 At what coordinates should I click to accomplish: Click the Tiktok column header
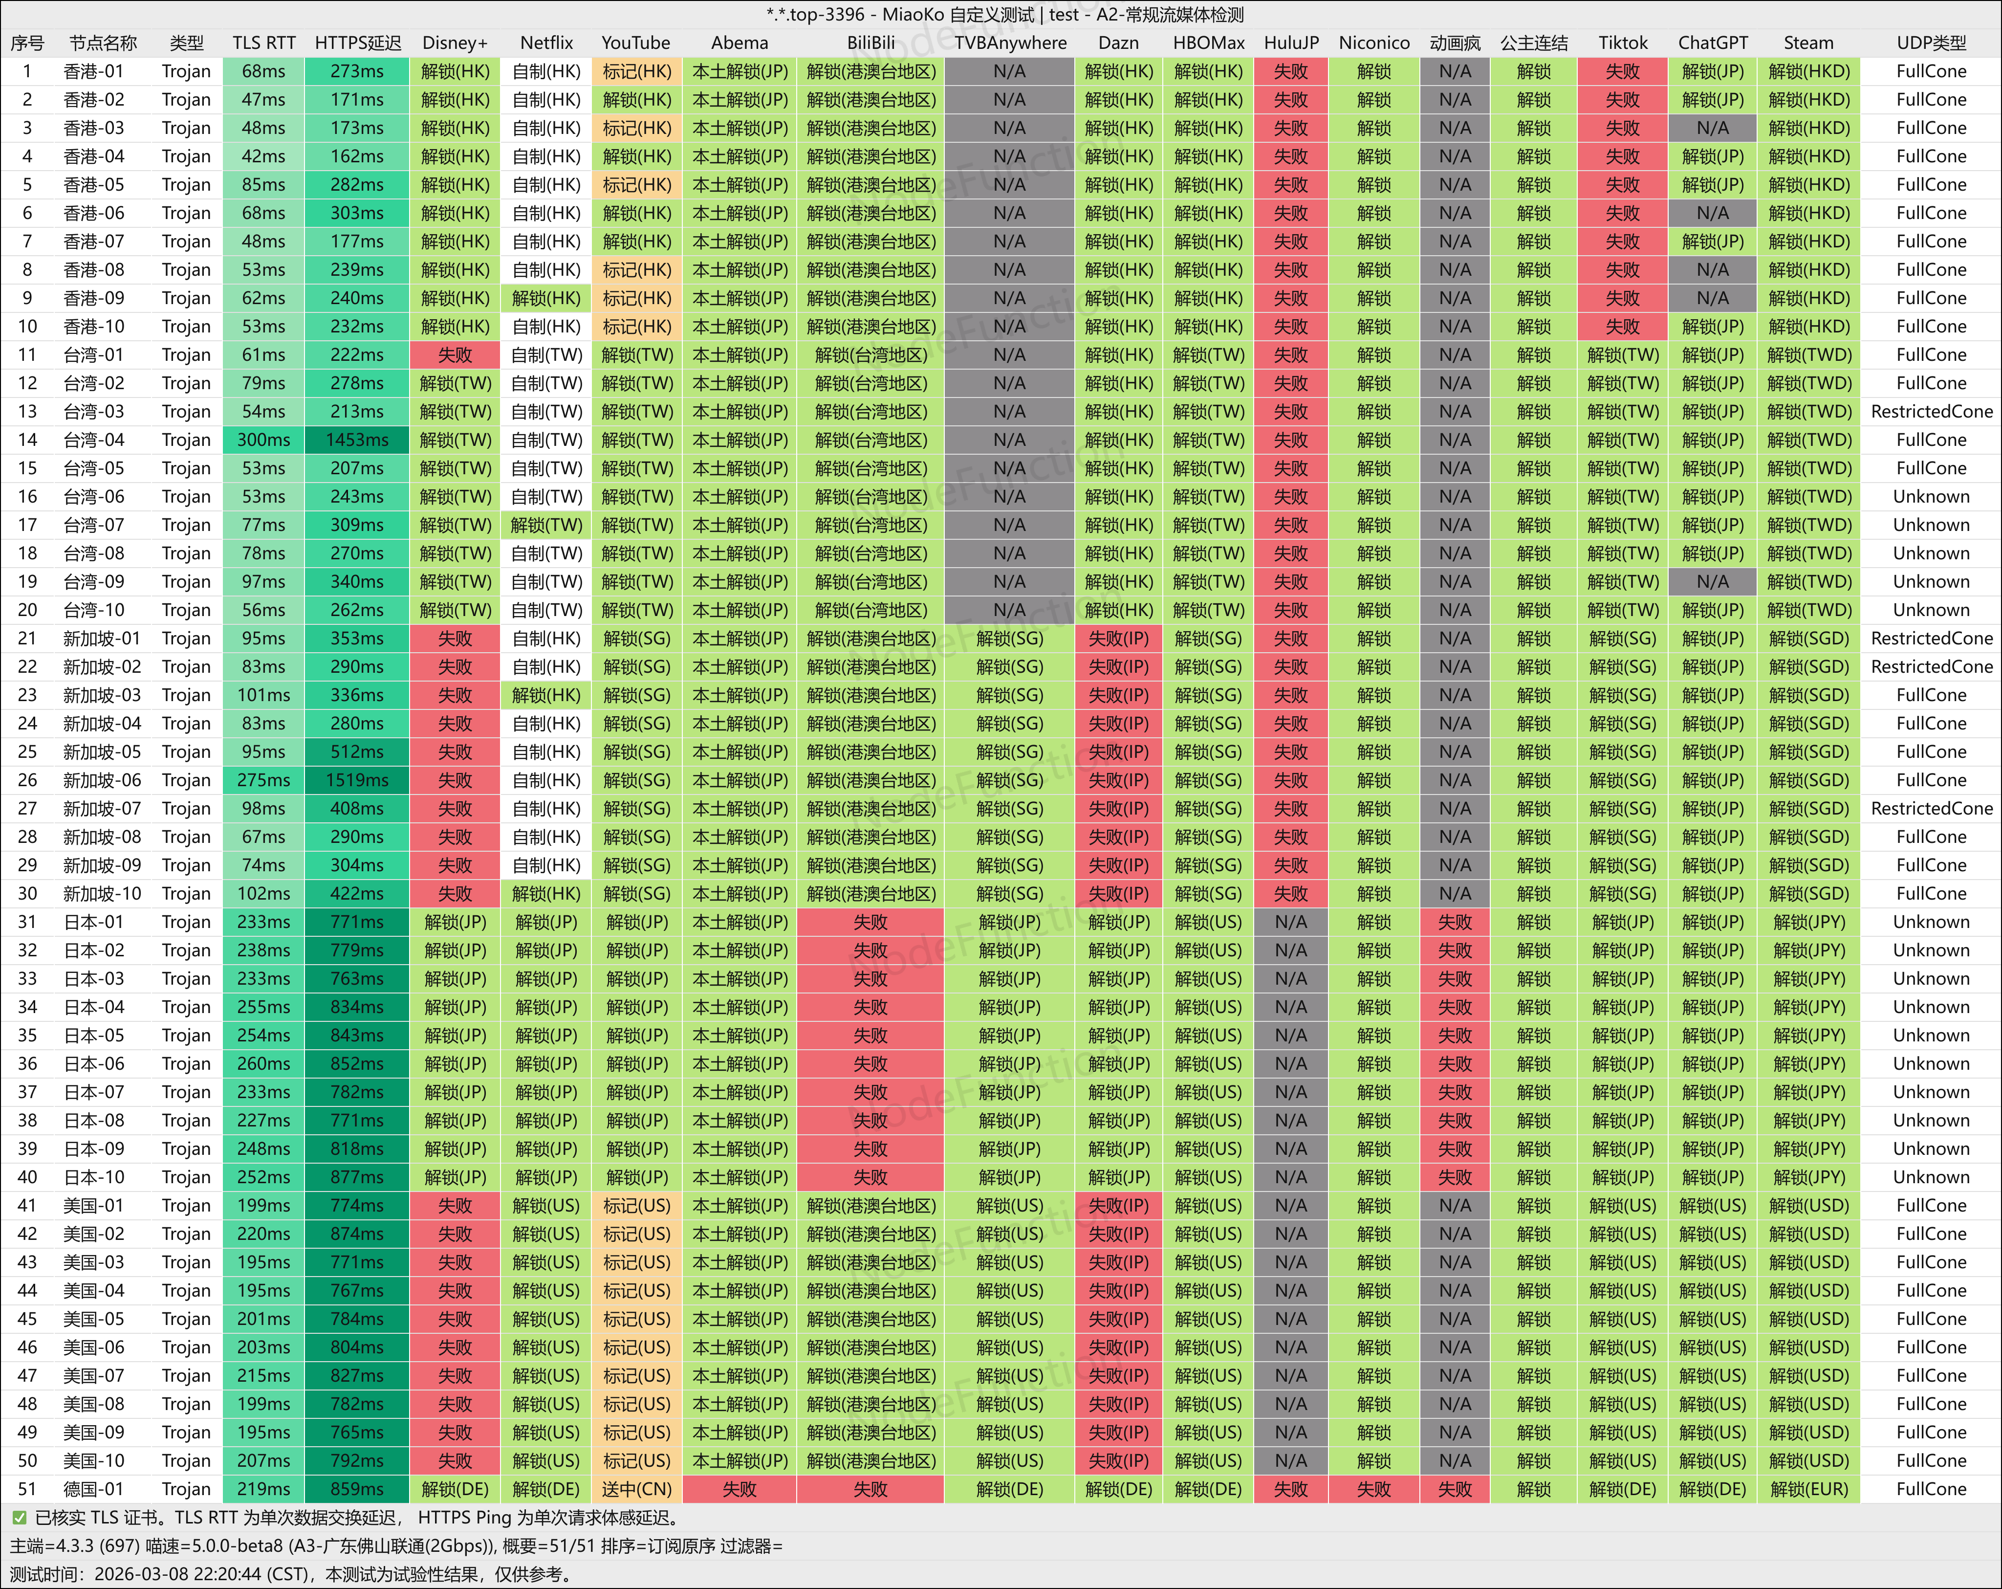click(x=1622, y=43)
